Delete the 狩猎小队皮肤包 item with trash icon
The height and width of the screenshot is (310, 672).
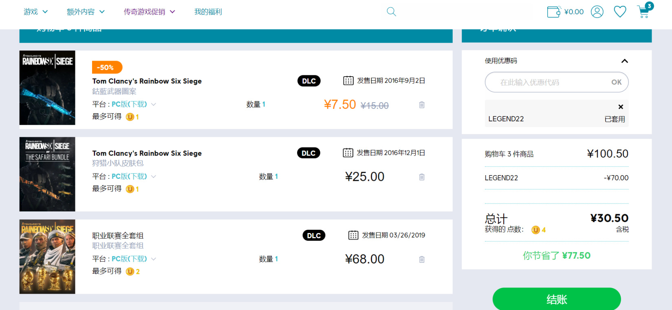(422, 177)
